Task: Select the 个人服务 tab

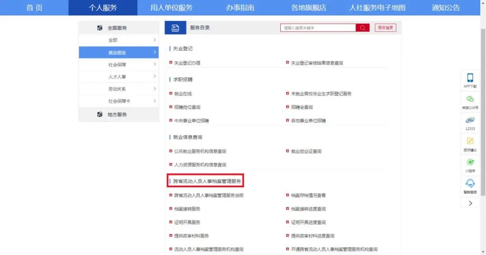Action: [103, 8]
